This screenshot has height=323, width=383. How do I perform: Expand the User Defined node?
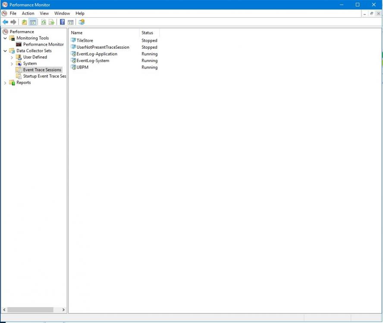12,57
